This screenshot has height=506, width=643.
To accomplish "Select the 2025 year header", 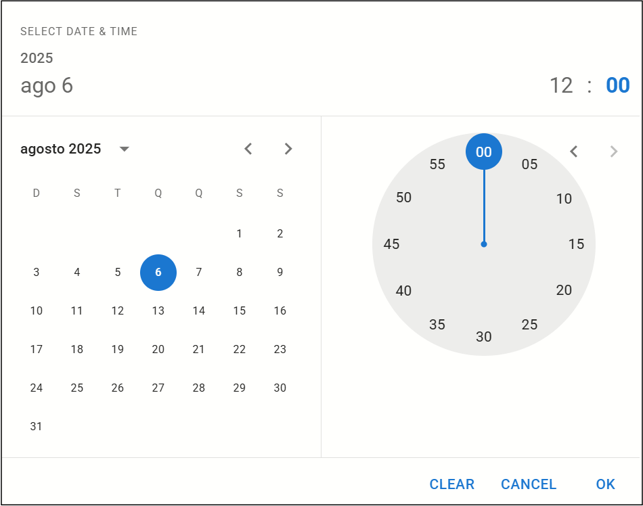I will 37,58.
